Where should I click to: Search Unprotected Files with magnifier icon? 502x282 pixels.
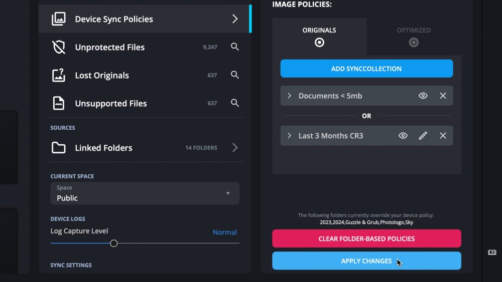coord(234,47)
